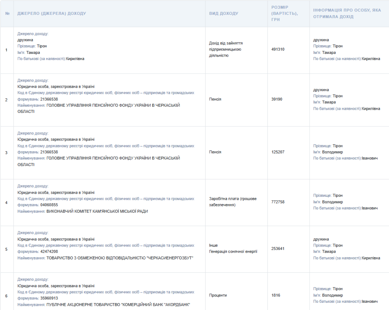Click the 'Інформація про особу' column header
The image size is (389, 310).
[x=347, y=13]
